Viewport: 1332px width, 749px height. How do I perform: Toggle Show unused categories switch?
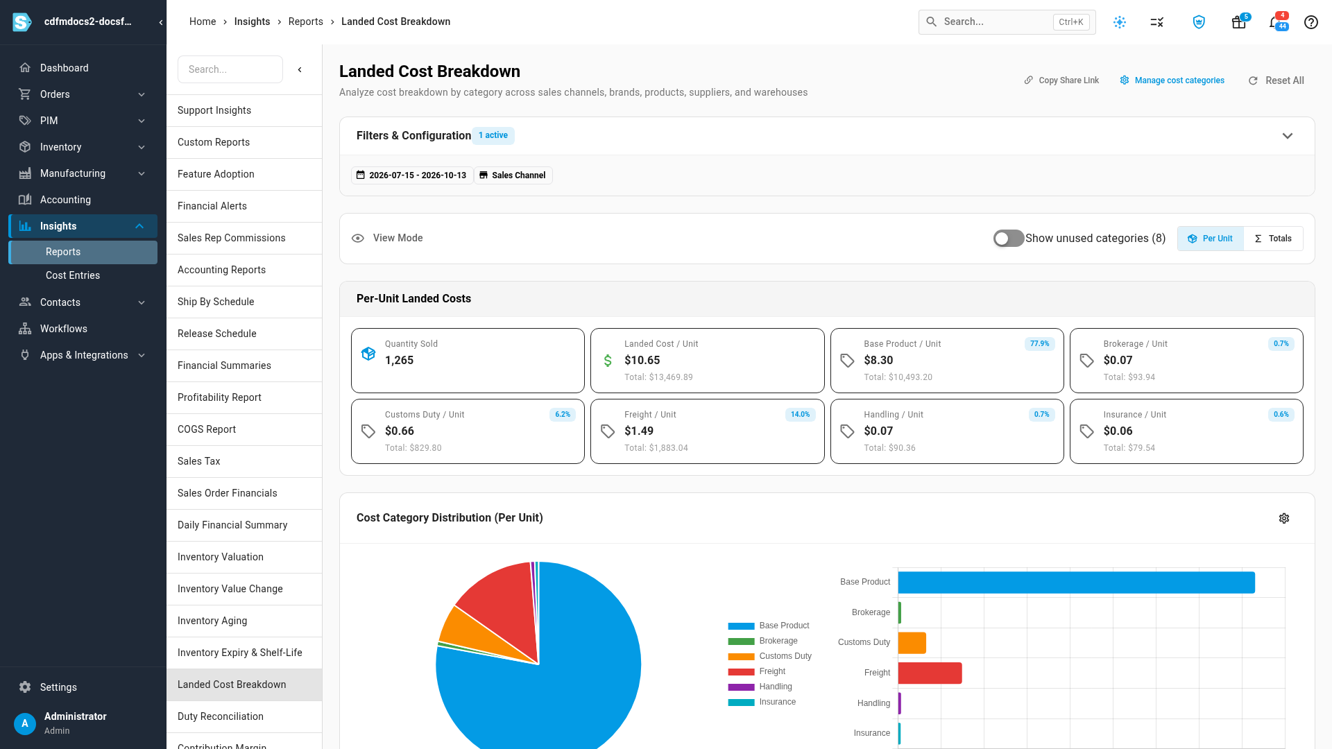1009,239
